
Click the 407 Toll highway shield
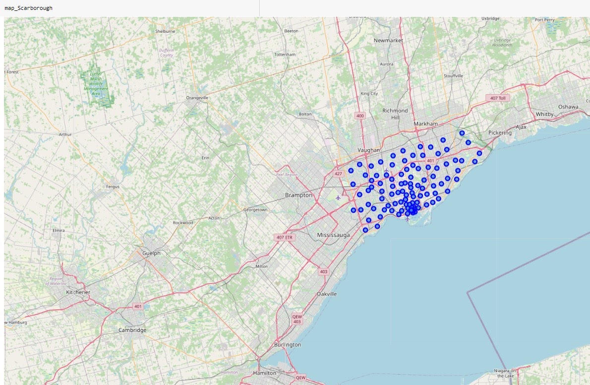coord(498,98)
